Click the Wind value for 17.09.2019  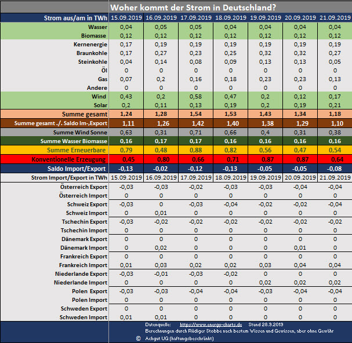pos(194,96)
